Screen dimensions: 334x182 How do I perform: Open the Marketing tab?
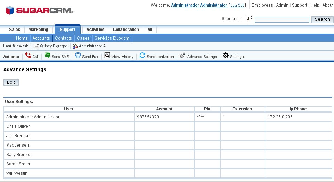[x=38, y=30]
